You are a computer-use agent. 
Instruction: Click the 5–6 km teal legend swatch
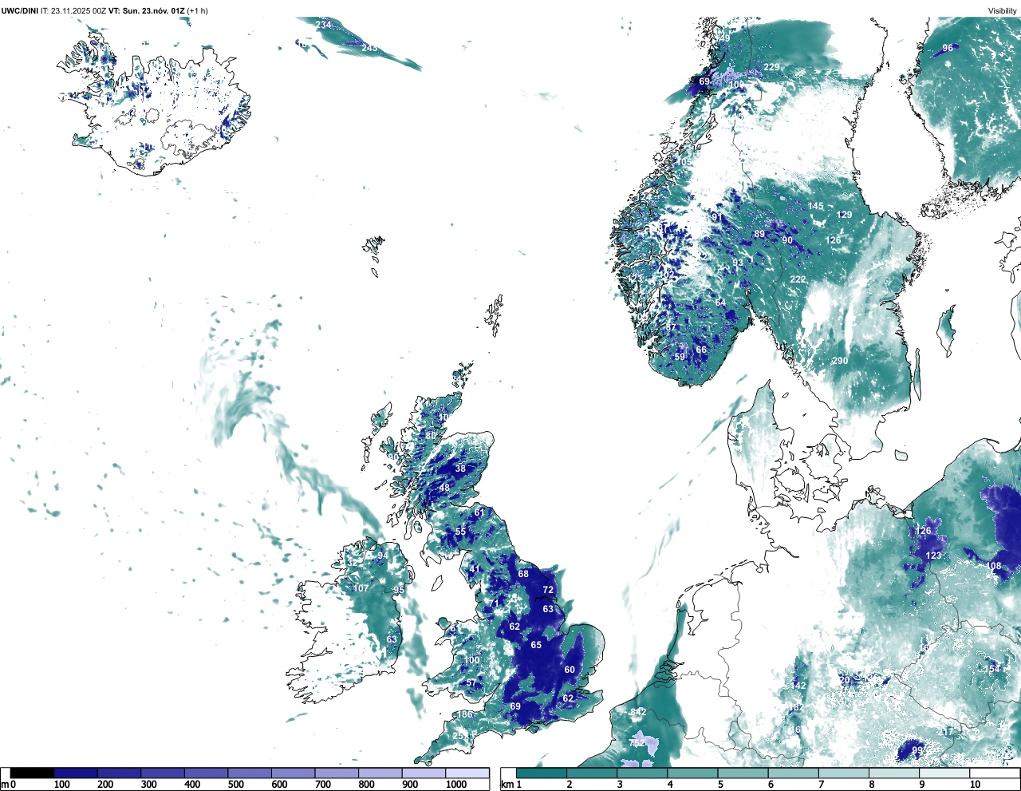743,773
